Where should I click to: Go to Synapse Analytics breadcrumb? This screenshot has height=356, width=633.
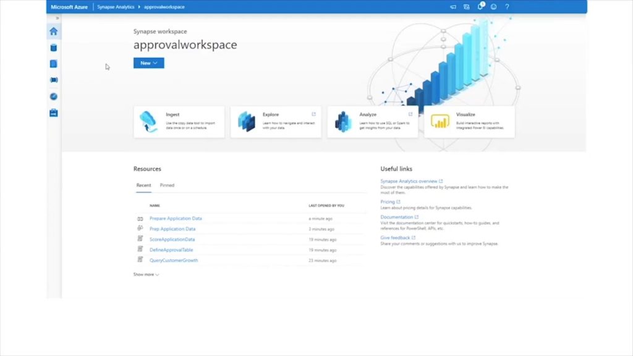pos(116,7)
